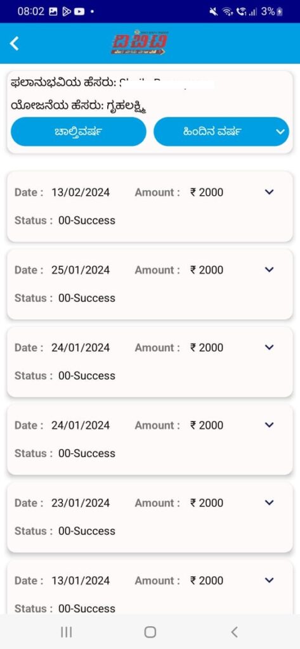Tap the gallery notification icon

pos(53,11)
